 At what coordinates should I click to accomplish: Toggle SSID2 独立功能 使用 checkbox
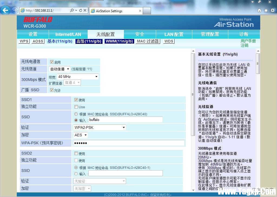(76, 160)
